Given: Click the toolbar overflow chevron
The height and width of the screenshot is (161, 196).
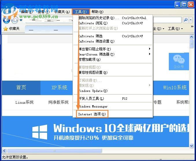Looking at the screenshot, I should click(192, 26).
